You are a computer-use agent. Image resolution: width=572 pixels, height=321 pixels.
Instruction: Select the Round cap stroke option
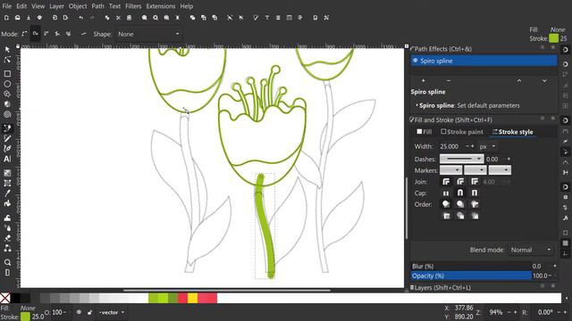coord(460,193)
